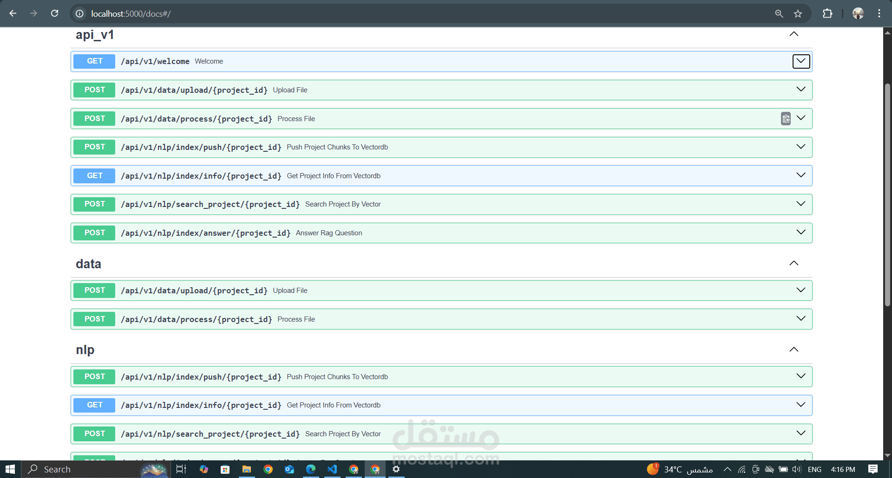Viewport: 892px width, 478px height.
Task: Expand Push Project Chunks chevron under api_v1
Action: coord(801,147)
